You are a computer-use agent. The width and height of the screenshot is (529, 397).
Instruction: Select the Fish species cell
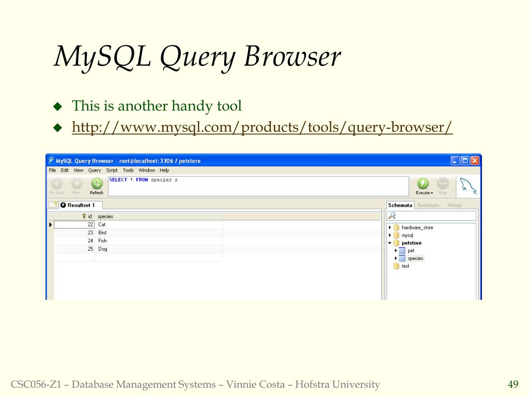tap(159, 241)
